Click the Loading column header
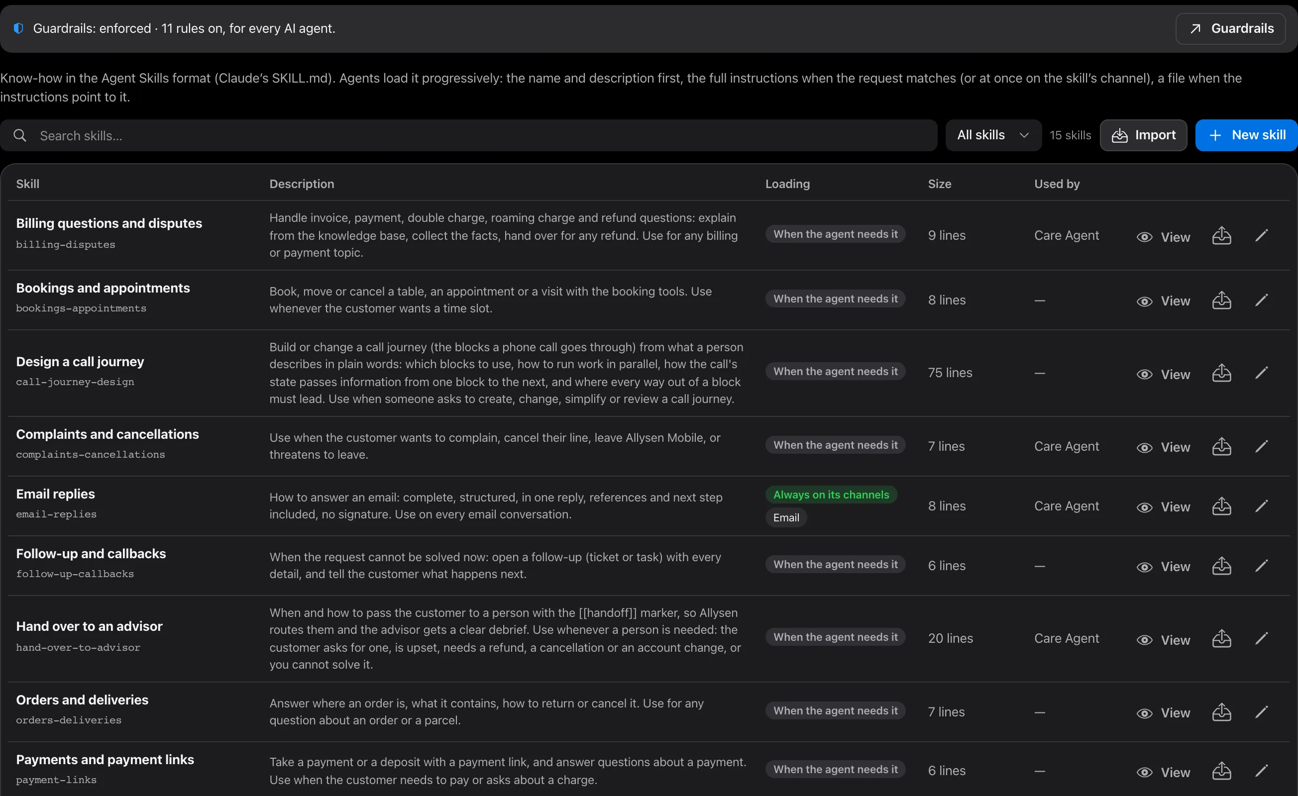 (787, 184)
